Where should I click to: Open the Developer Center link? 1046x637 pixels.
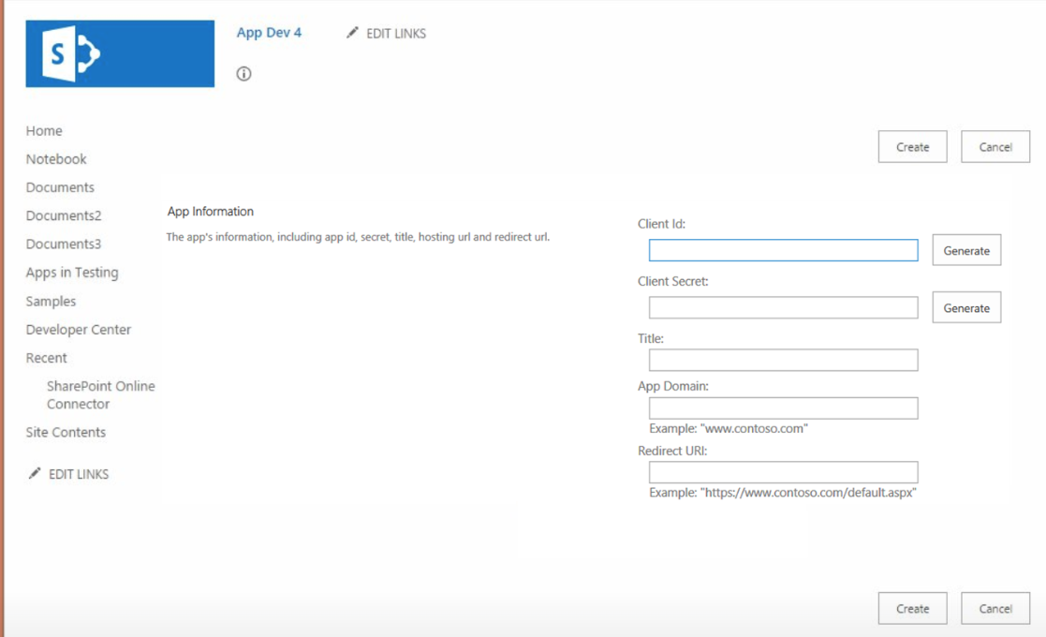(79, 330)
